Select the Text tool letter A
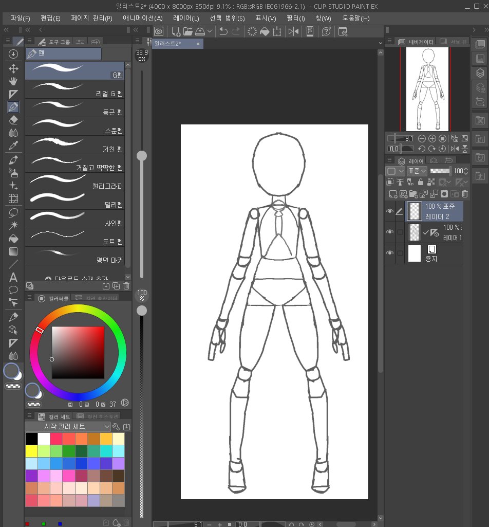The image size is (489, 527). click(x=13, y=277)
